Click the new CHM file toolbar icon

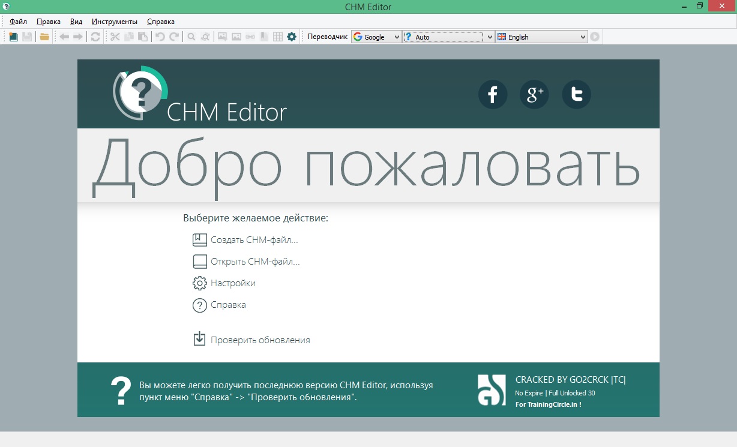(x=13, y=37)
